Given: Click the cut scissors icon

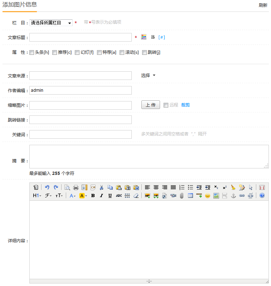Looking at the screenshot, I should pyautogui.click(x=101, y=187).
